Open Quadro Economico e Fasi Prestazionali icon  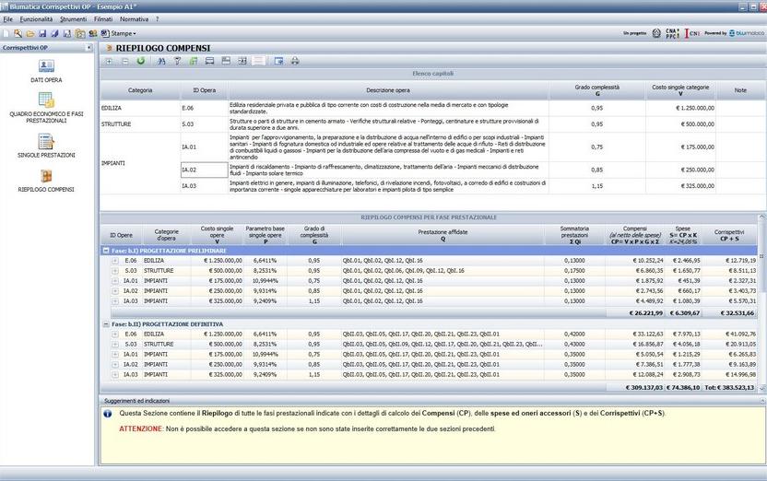[46, 100]
